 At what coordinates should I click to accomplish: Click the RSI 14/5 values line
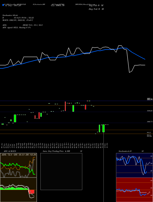point(18,18)
